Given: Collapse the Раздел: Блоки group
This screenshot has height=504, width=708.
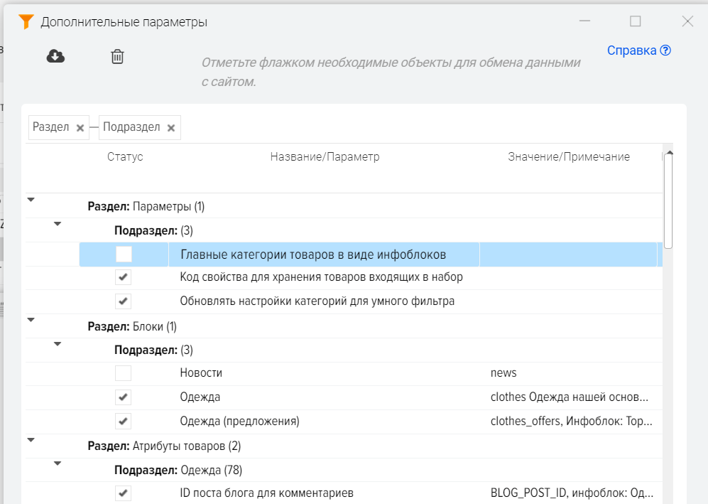Looking at the screenshot, I should (x=31, y=320).
